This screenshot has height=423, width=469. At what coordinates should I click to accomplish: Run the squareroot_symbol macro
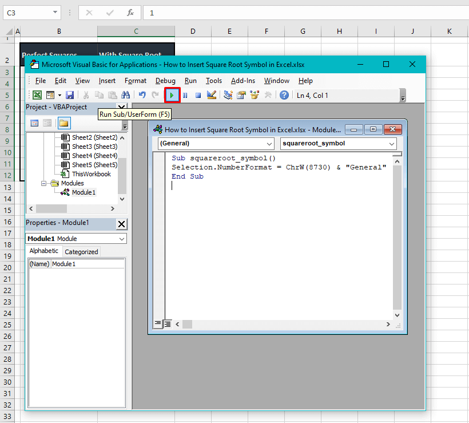coord(172,95)
